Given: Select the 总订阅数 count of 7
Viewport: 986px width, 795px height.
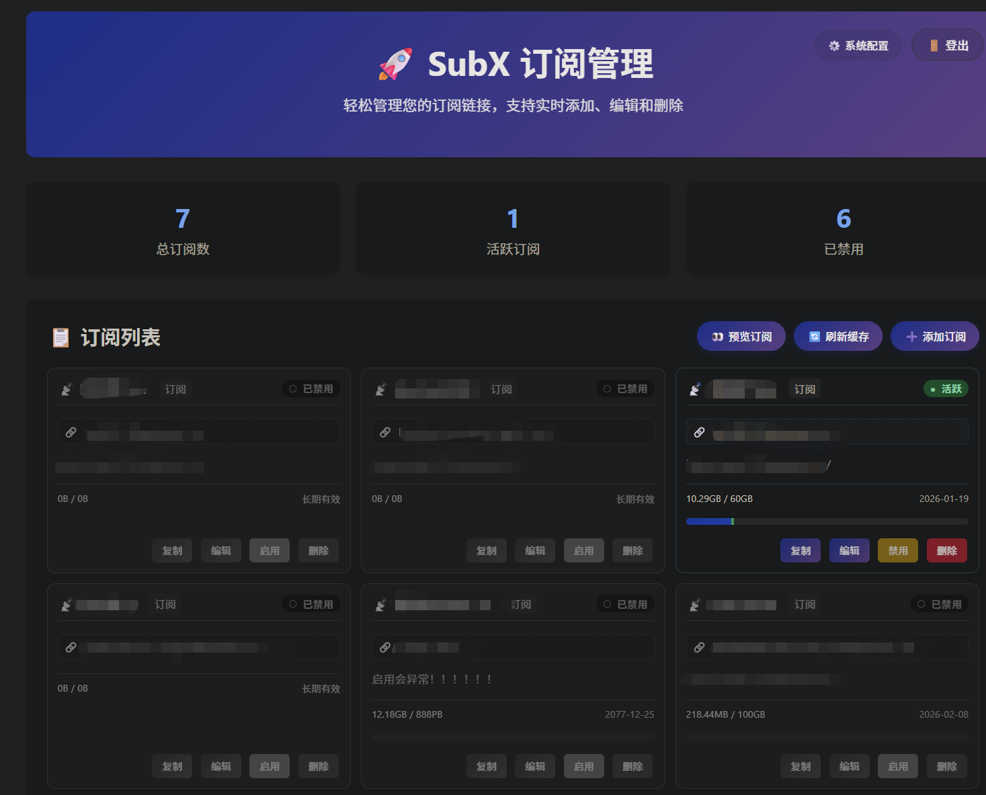Looking at the screenshot, I should tap(183, 218).
